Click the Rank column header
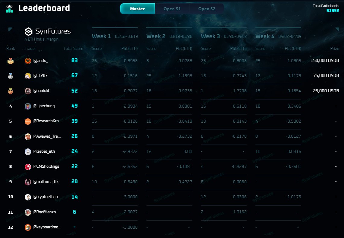344x238 pixels. click(x=11, y=48)
